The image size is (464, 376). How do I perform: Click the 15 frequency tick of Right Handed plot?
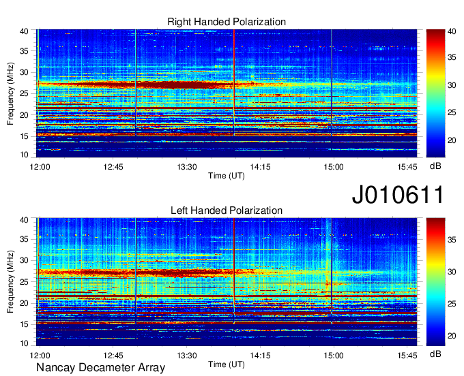point(24,136)
